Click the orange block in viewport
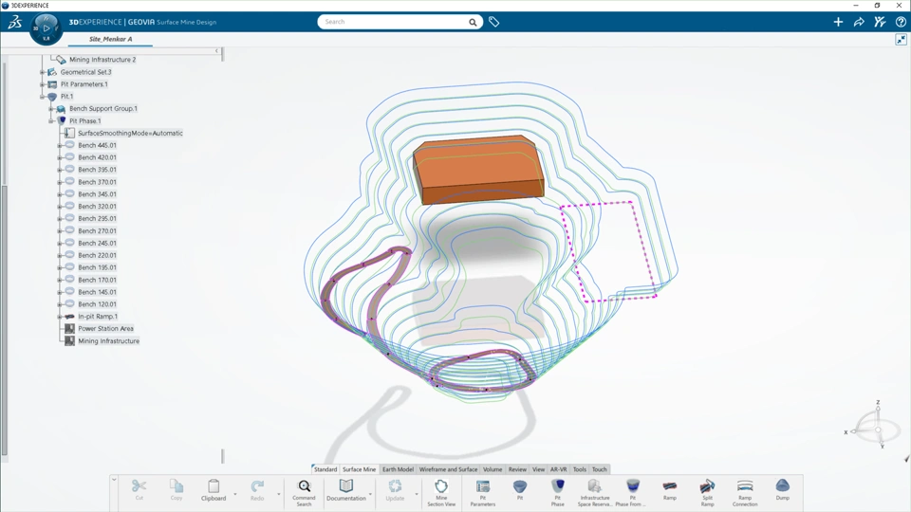This screenshot has width=911, height=512. [x=477, y=169]
